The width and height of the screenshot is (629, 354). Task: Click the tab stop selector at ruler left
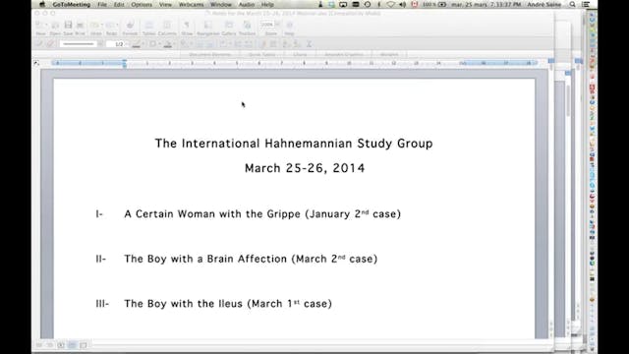36,63
